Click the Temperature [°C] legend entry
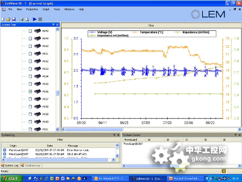 147,32
